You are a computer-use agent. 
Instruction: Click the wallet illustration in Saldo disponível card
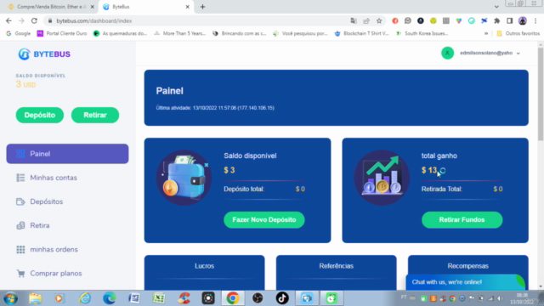[184, 178]
